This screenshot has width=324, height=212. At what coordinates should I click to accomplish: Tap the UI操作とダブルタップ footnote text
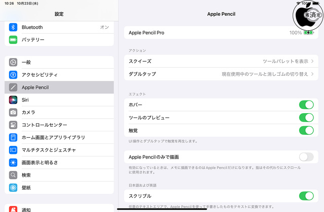pos(163,141)
